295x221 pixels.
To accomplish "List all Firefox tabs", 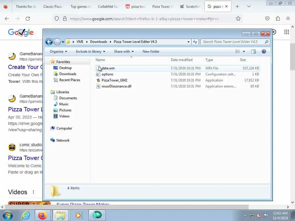I will [249, 7].
